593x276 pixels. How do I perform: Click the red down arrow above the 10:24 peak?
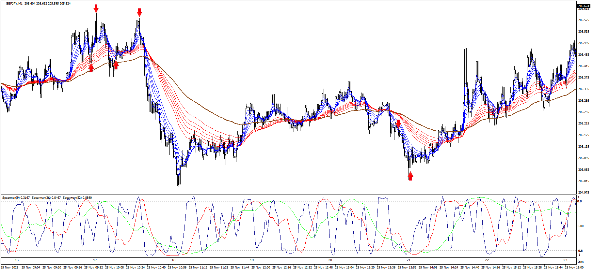coord(139,13)
